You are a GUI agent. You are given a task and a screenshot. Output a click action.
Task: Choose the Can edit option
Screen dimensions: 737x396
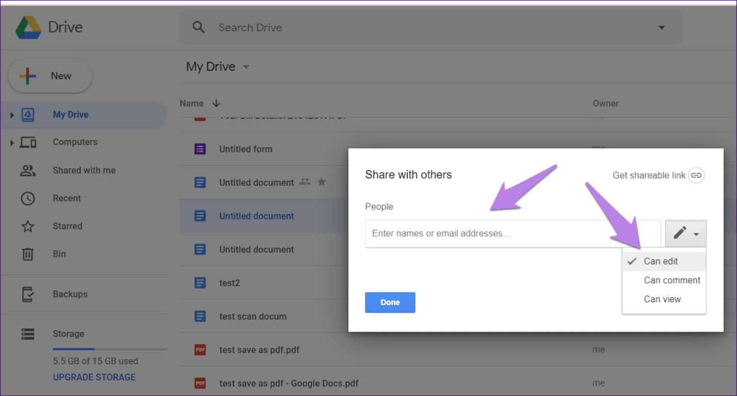pos(664,261)
